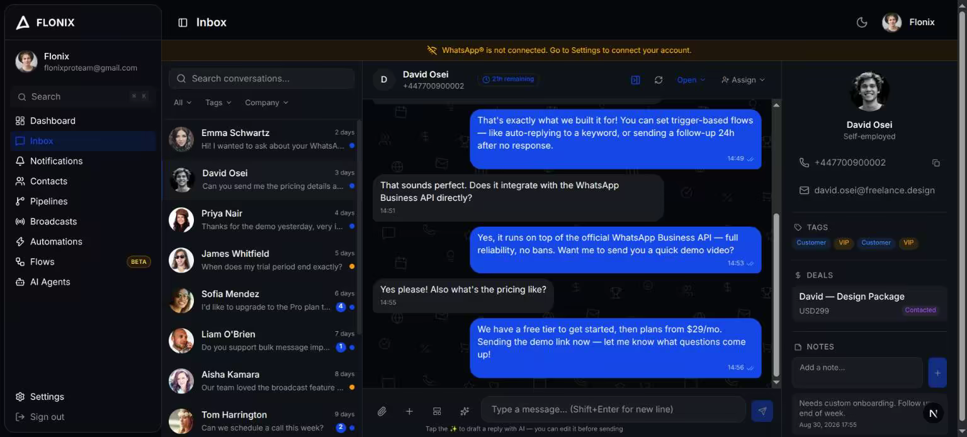
Task: Focus the Search conversations field
Action: [261, 79]
